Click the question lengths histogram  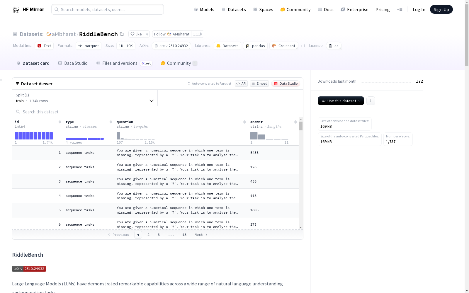point(135,136)
